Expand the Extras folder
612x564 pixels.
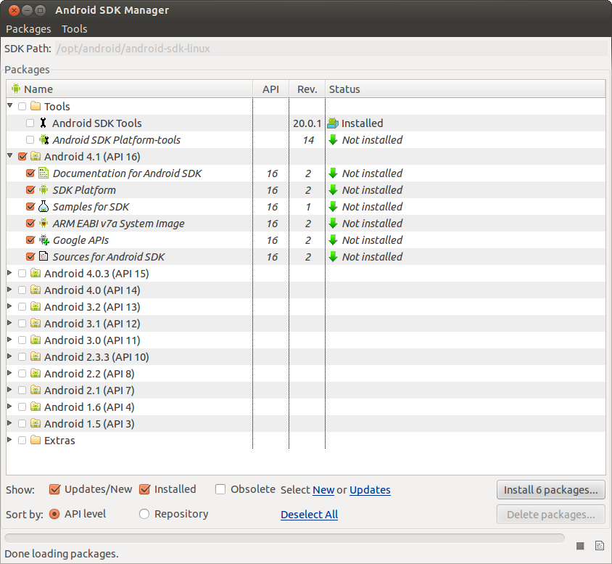tap(9, 440)
